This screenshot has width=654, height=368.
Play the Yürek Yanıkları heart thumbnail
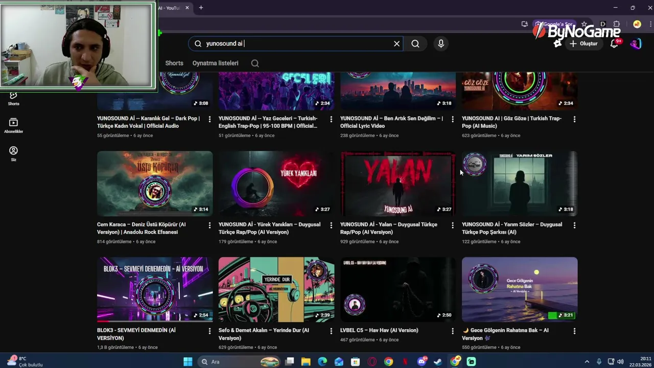click(276, 183)
